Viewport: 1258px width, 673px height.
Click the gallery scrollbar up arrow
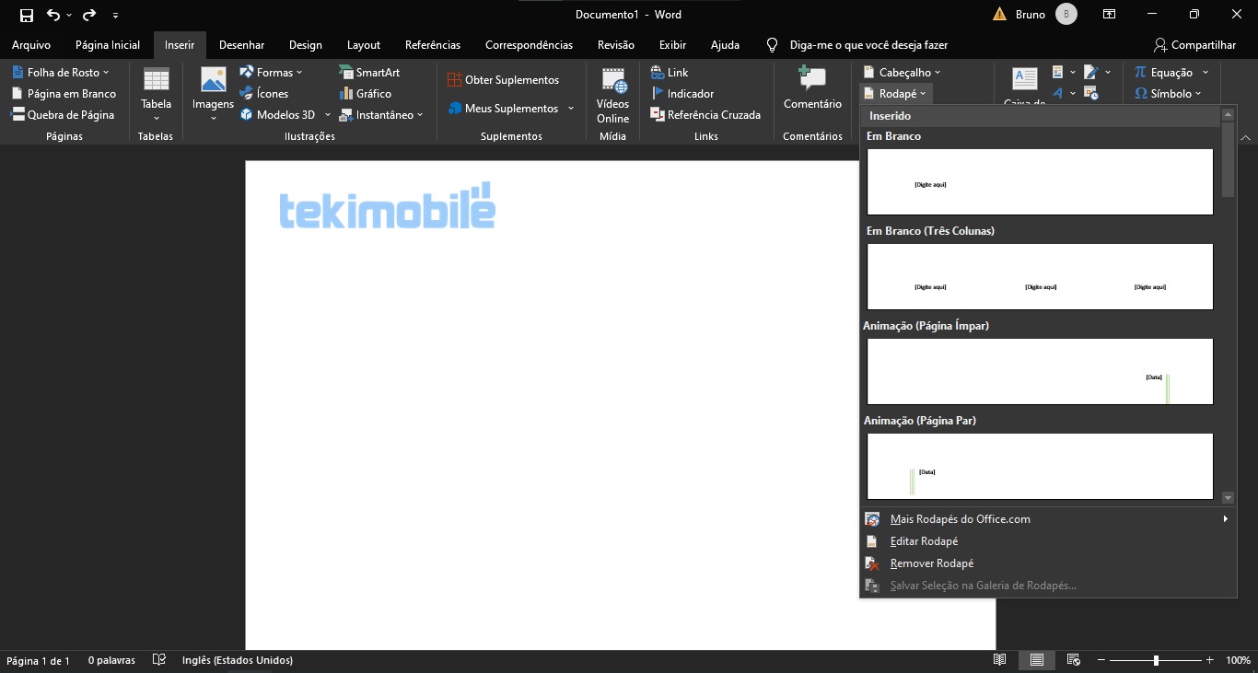pyautogui.click(x=1228, y=114)
